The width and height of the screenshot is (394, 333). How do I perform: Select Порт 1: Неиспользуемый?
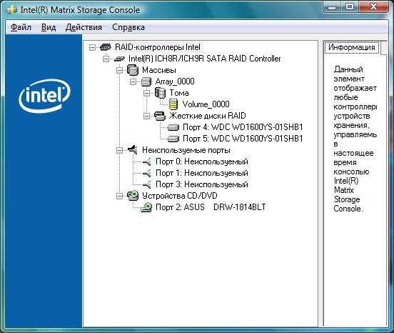coord(202,173)
